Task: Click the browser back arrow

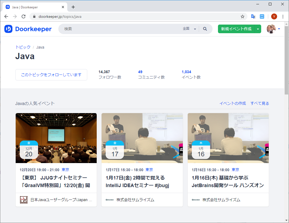Action: (x=6, y=16)
